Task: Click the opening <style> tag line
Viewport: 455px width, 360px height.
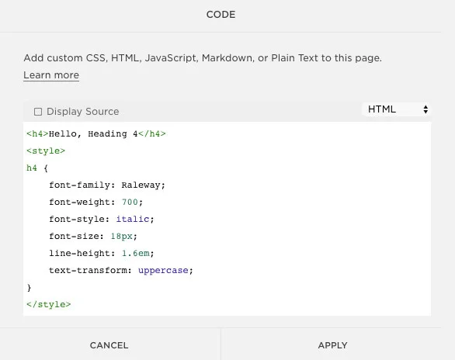Action: (46, 151)
